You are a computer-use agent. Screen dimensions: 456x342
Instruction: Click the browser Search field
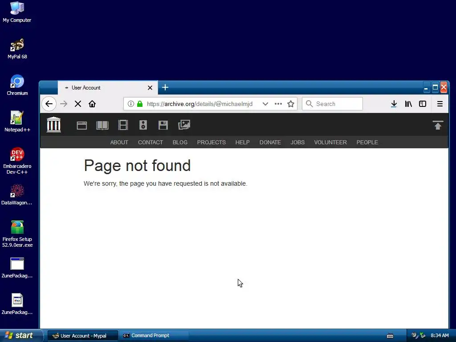click(332, 104)
